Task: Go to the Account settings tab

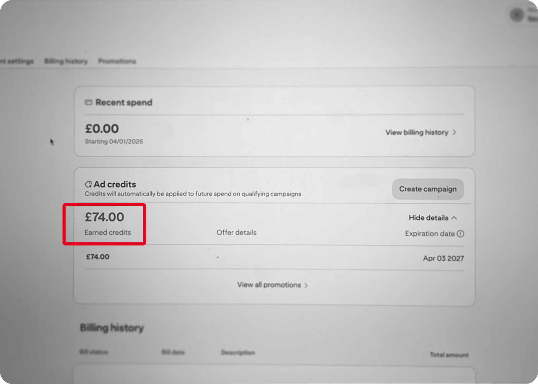Action: (x=17, y=61)
